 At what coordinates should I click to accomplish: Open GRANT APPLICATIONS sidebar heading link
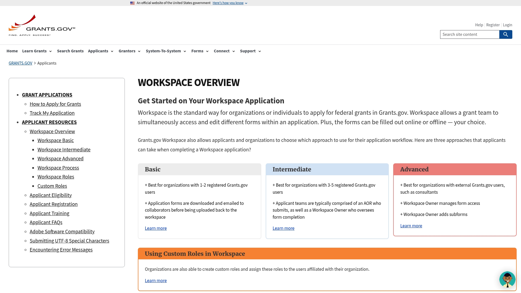point(47,95)
